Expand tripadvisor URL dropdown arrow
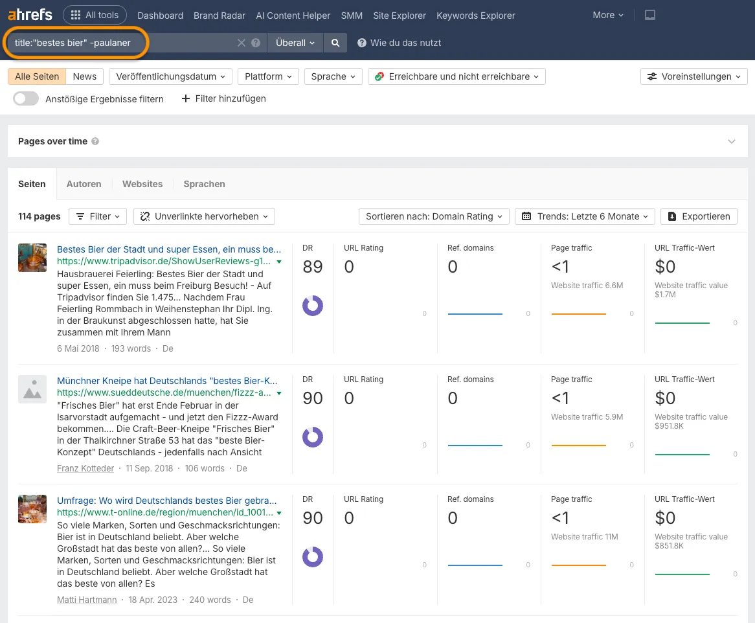 pos(279,262)
